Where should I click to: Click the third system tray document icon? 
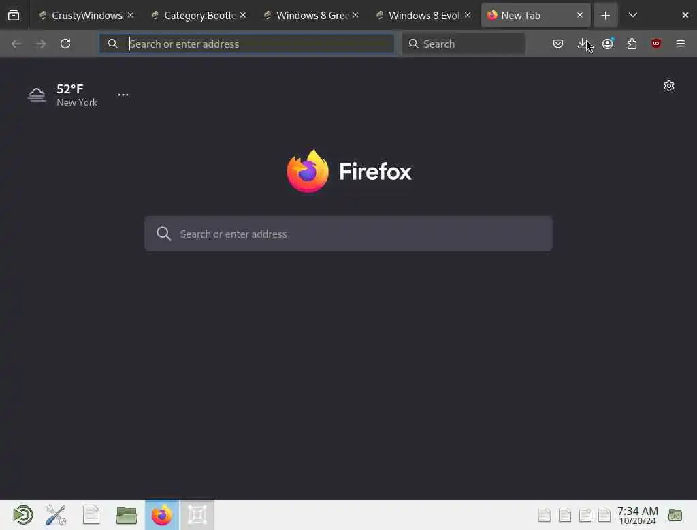tap(585, 515)
